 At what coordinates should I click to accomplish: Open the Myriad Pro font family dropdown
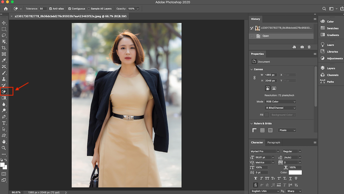265,151
